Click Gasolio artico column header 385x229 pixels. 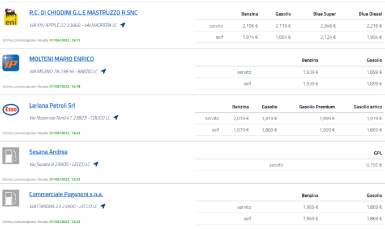pos(368,107)
